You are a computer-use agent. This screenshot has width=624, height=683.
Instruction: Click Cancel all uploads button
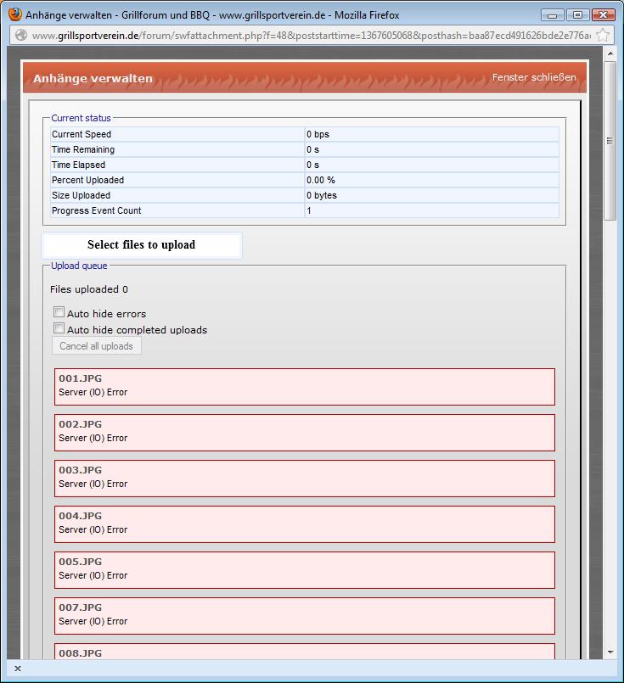(x=96, y=346)
